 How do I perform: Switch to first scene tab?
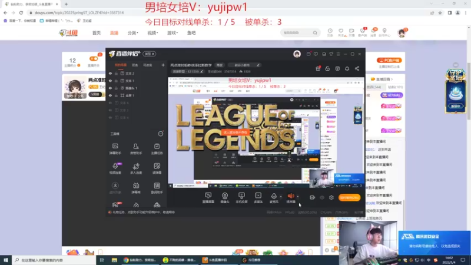pos(121,65)
